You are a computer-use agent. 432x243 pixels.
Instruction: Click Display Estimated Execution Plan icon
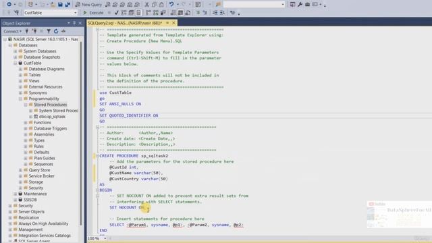(x=124, y=13)
